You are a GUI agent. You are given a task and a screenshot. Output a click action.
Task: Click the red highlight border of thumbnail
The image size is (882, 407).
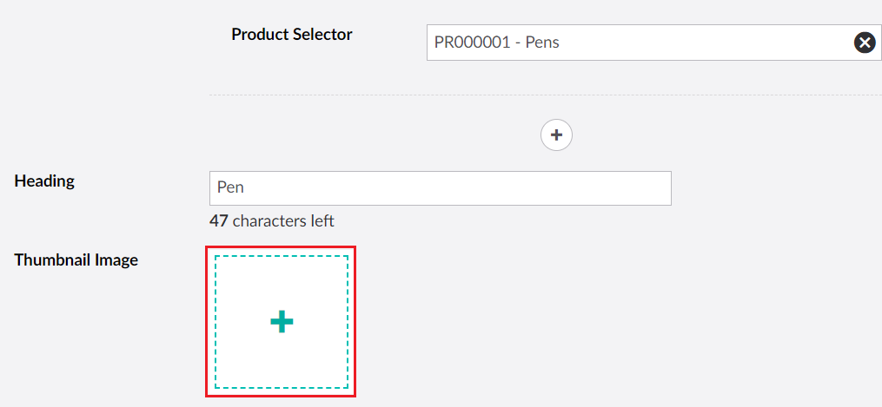coord(207,322)
